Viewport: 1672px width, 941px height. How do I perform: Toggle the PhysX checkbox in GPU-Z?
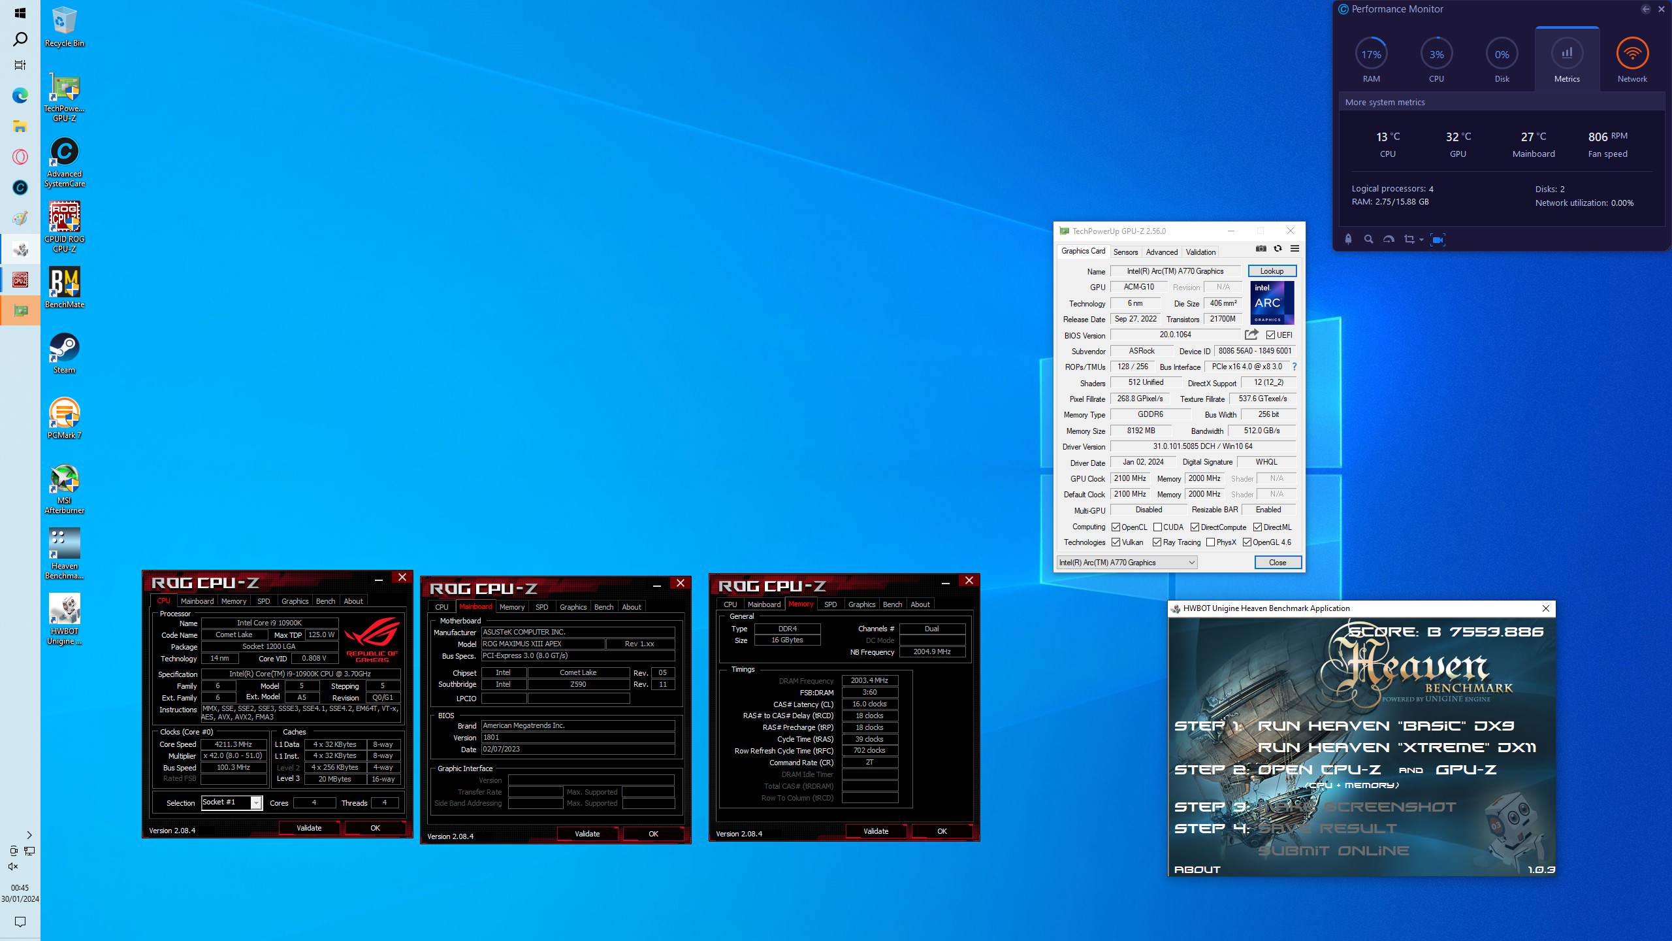(1211, 542)
